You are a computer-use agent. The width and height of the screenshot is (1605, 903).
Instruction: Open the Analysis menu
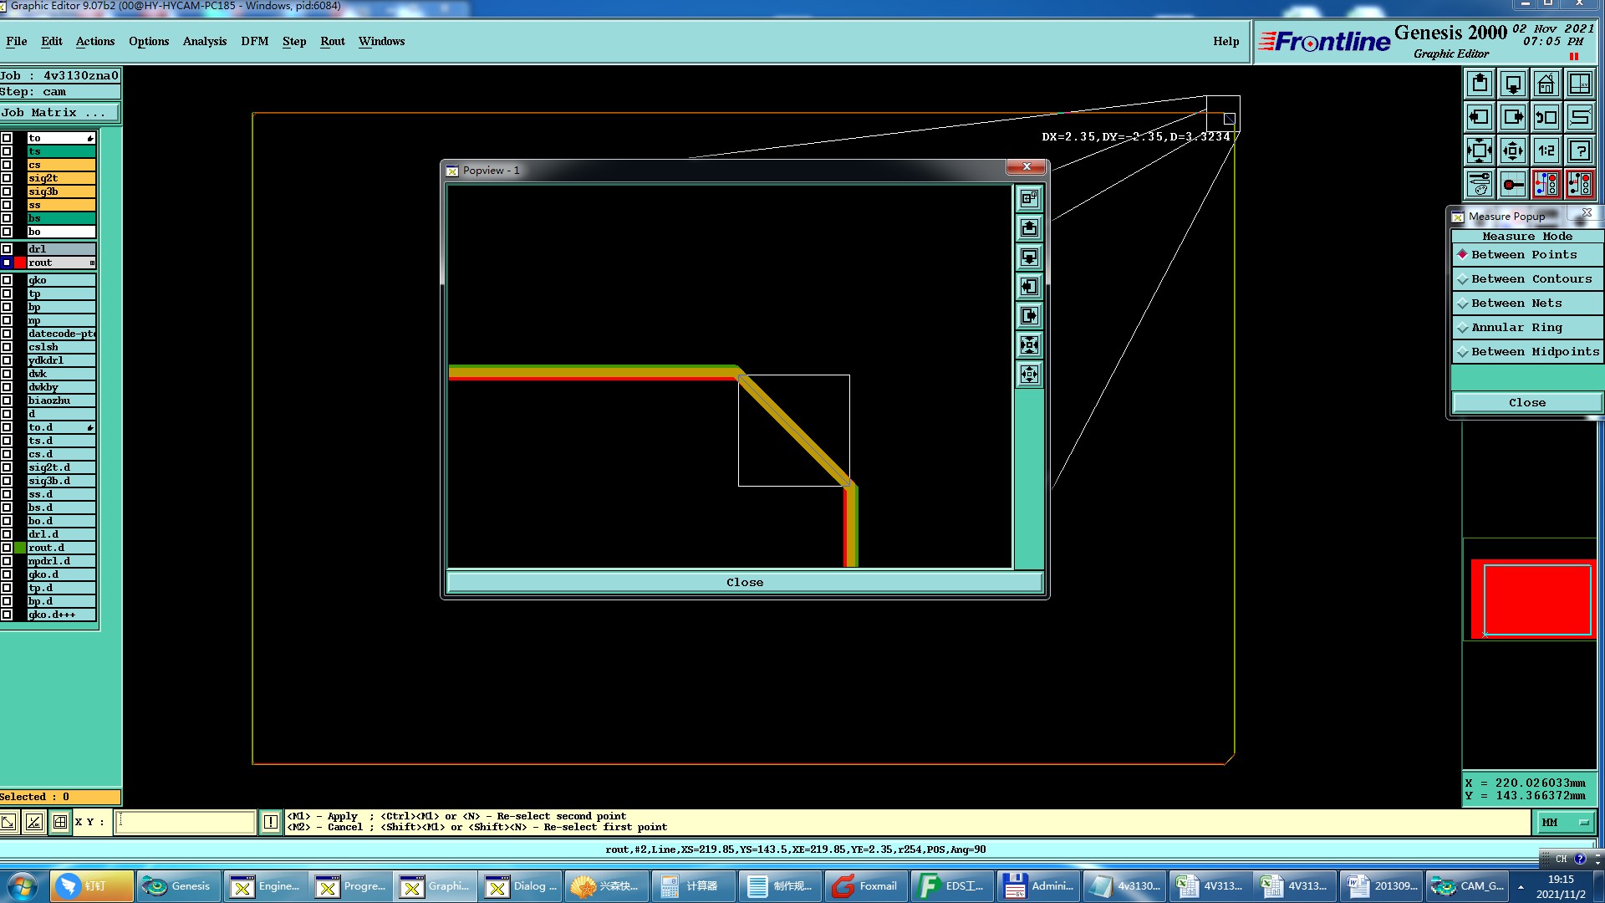coord(204,42)
